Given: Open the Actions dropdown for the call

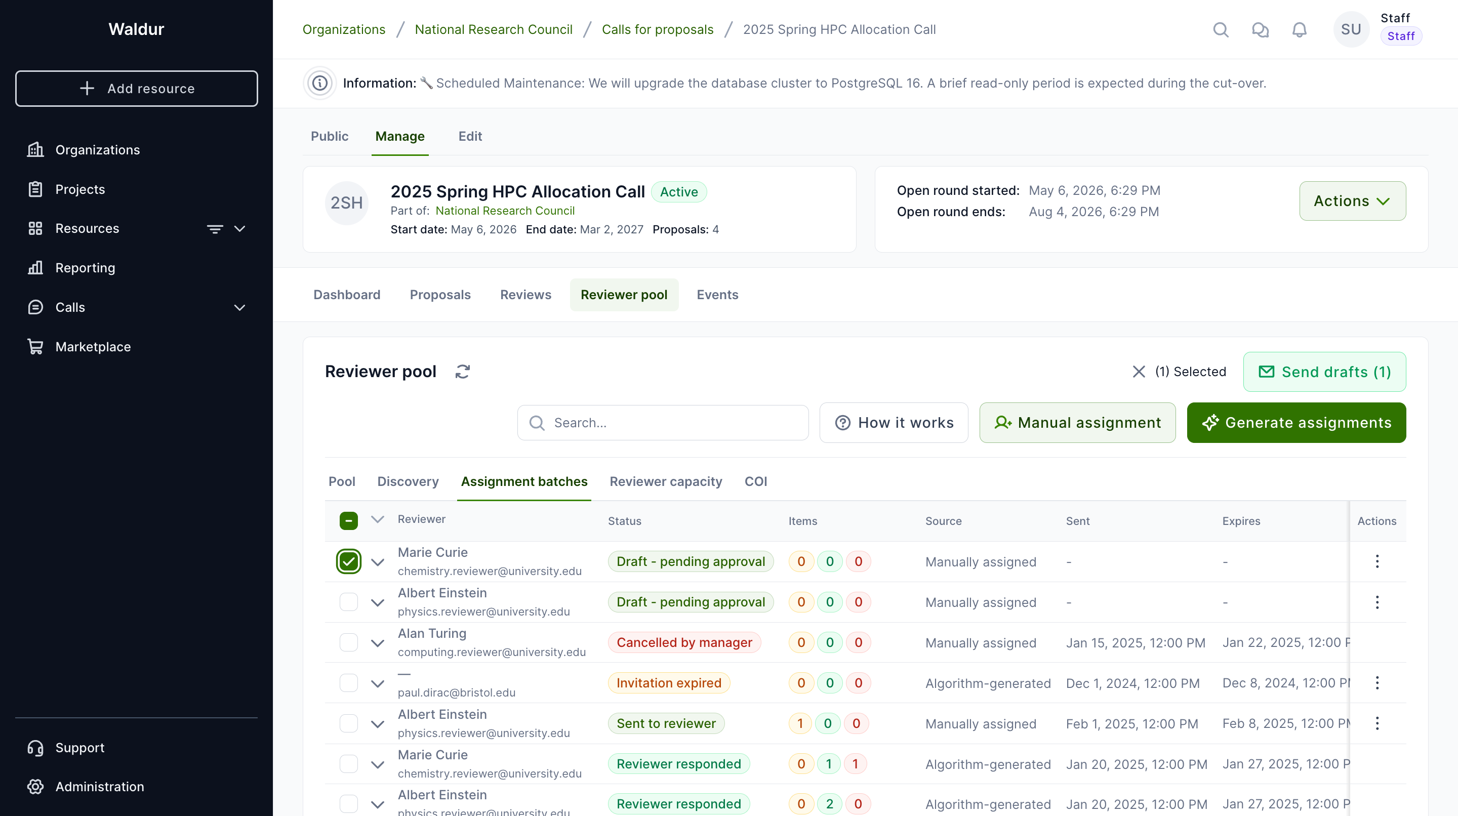Looking at the screenshot, I should [x=1352, y=201].
